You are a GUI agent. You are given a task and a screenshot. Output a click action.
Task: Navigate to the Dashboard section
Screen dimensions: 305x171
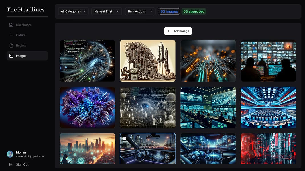click(23, 25)
